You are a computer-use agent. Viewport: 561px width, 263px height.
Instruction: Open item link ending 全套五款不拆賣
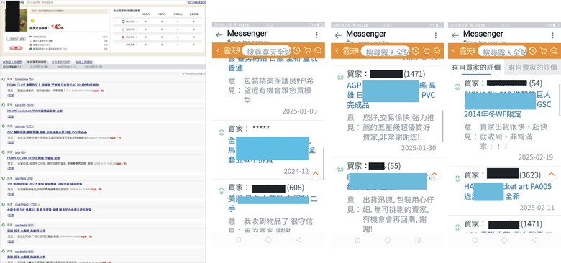(x=273, y=149)
